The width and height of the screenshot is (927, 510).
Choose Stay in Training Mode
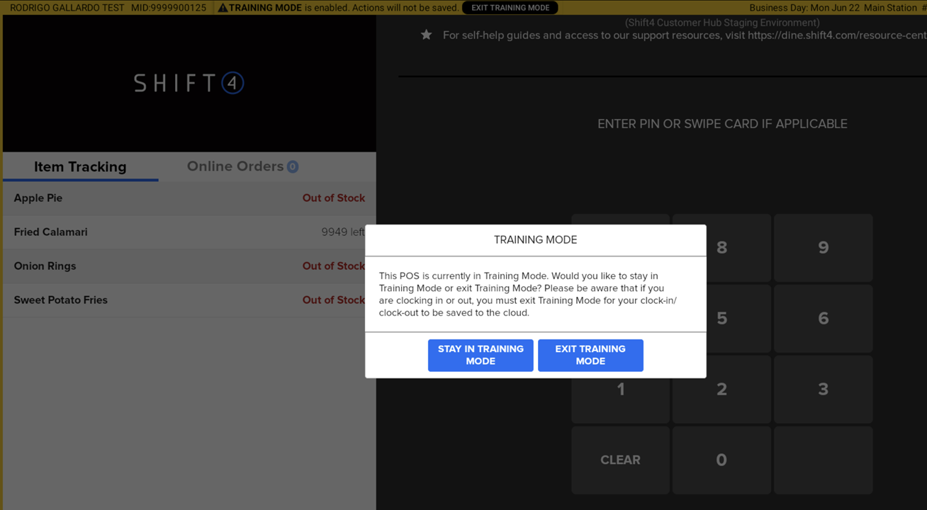coord(481,355)
